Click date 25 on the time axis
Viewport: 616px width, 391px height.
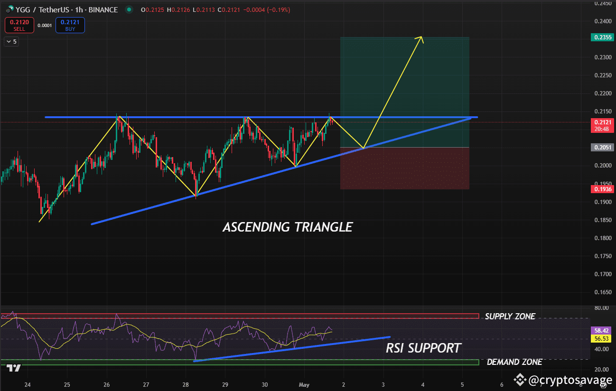[67, 384]
